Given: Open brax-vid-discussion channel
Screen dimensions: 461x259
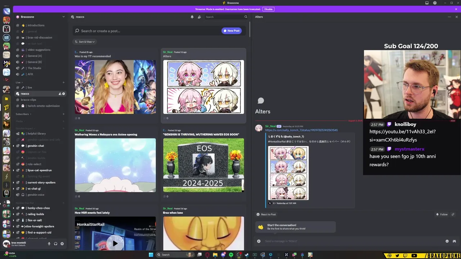Looking at the screenshot, I should coord(40,37).
